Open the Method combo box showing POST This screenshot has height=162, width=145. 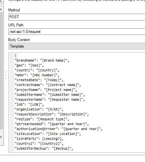[x=77, y=17]
